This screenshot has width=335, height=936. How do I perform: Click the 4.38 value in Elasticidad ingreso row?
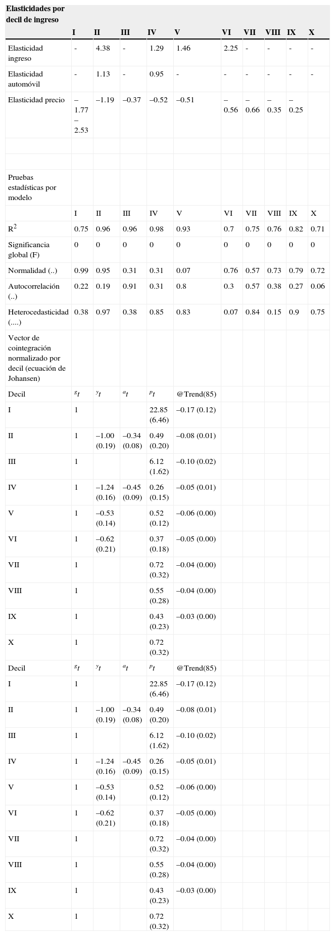pyautogui.click(x=103, y=48)
